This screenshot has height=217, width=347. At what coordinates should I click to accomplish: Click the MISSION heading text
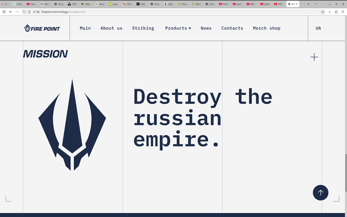[45, 54]
